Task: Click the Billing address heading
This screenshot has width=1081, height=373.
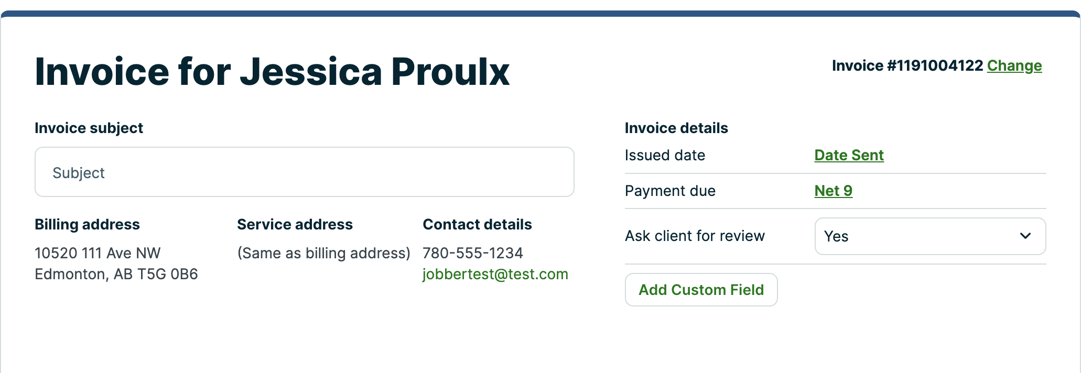Action: pyautogui.click(x=87, y=224)
